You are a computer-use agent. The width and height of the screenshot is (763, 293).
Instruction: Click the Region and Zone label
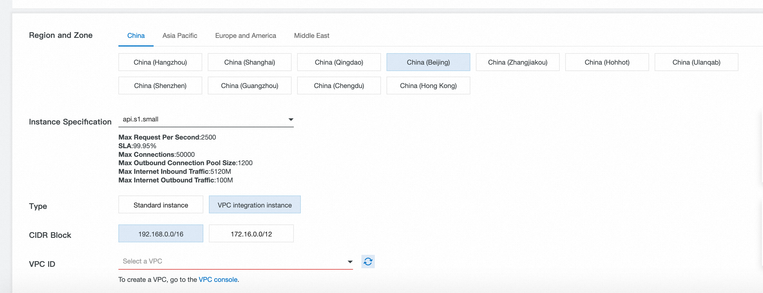pos(61,35)
